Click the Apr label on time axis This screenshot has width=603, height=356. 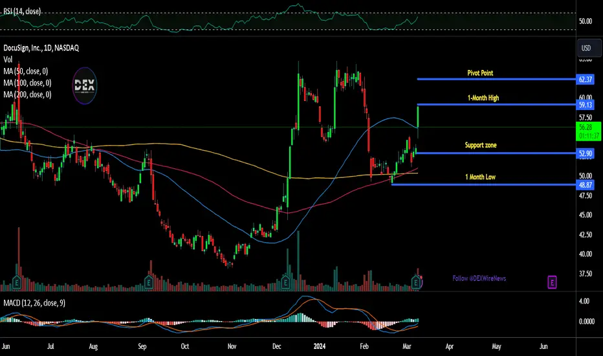pos(450,346)
